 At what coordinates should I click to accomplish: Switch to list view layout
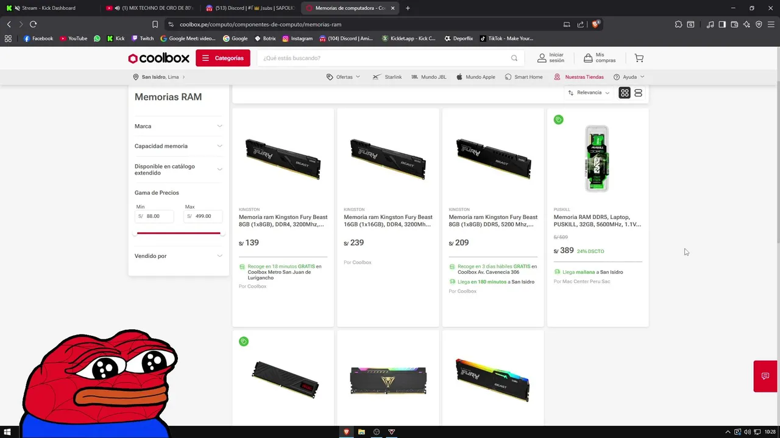[638, 93]
